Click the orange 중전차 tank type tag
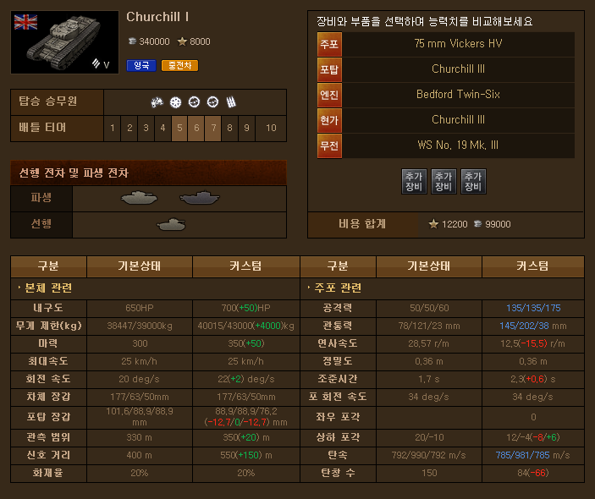 tap(180, 66)
